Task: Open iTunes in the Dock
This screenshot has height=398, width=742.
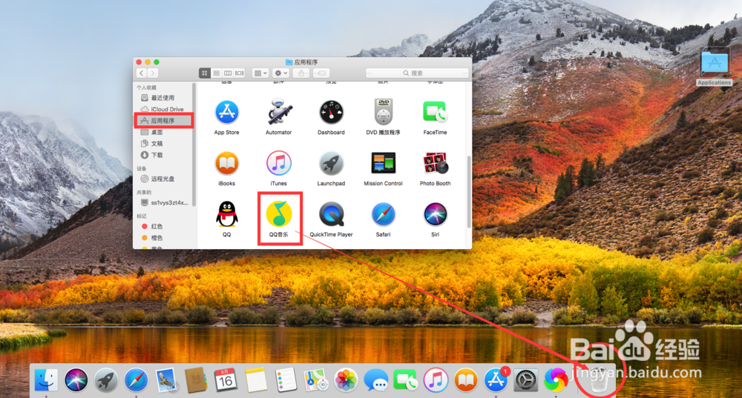Action: (436, 380)
